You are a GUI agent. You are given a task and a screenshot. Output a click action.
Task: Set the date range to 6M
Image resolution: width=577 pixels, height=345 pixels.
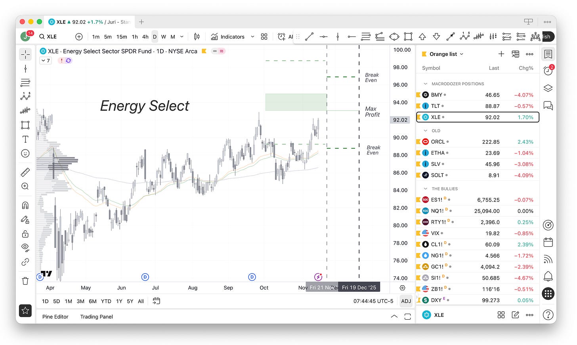(92, 301)
